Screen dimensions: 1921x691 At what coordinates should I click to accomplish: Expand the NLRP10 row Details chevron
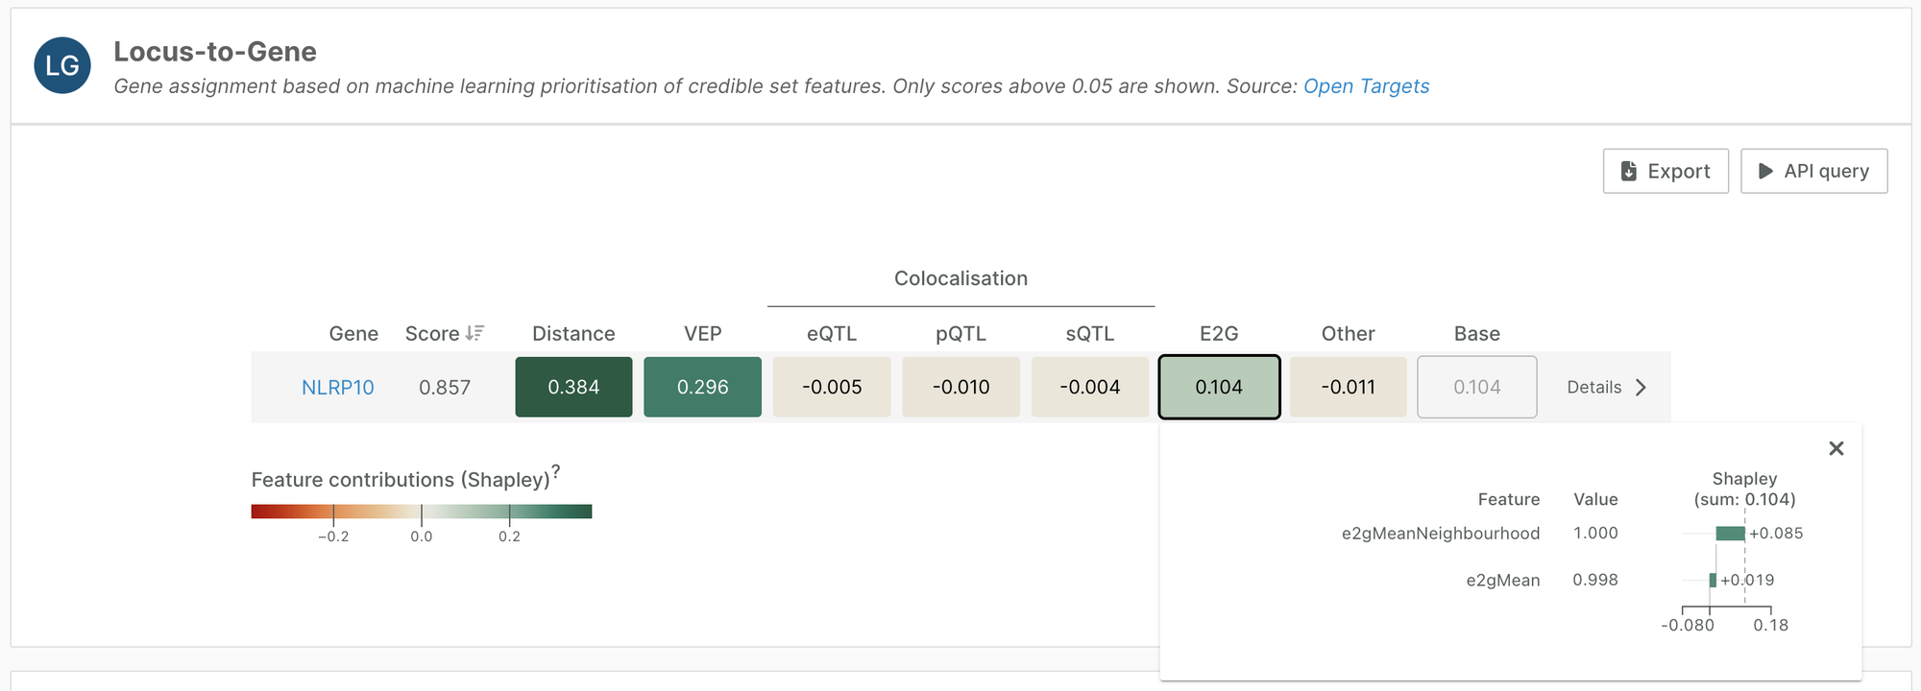[1641, 387]
